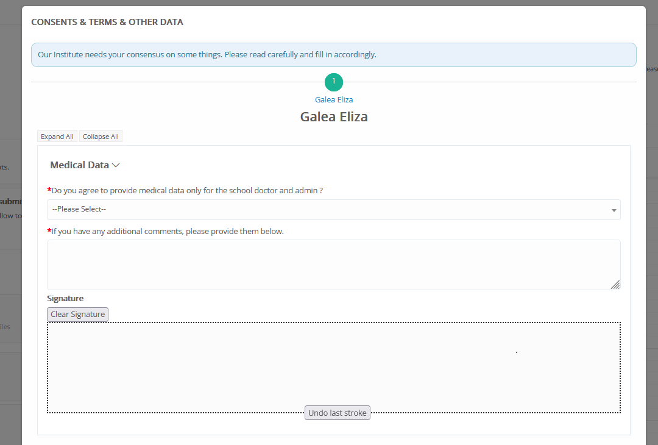Select the Galea Eliza step label
This screenshot has height=445, width=658.
click(334, 99)
